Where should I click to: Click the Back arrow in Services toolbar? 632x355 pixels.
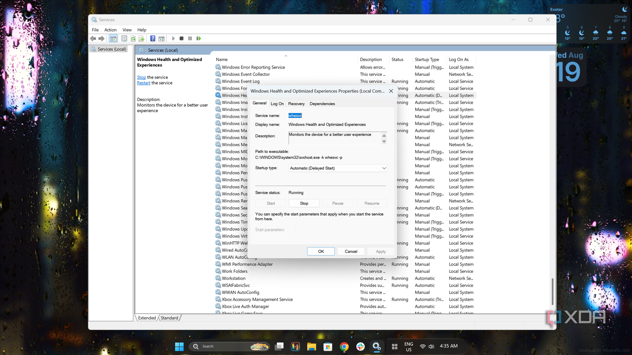coord(93,39)
